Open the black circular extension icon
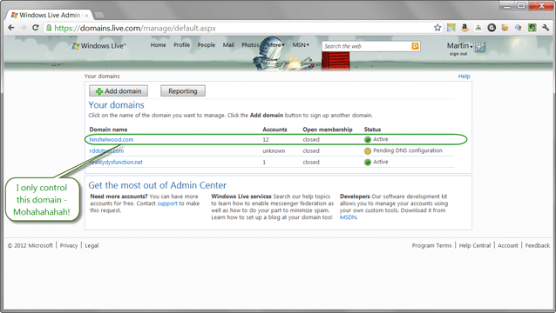The width and height of the screenshot is (556, 313). point(492,28)
